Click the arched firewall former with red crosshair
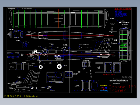This screenshot has width=140, height=105. pos(26,45)
